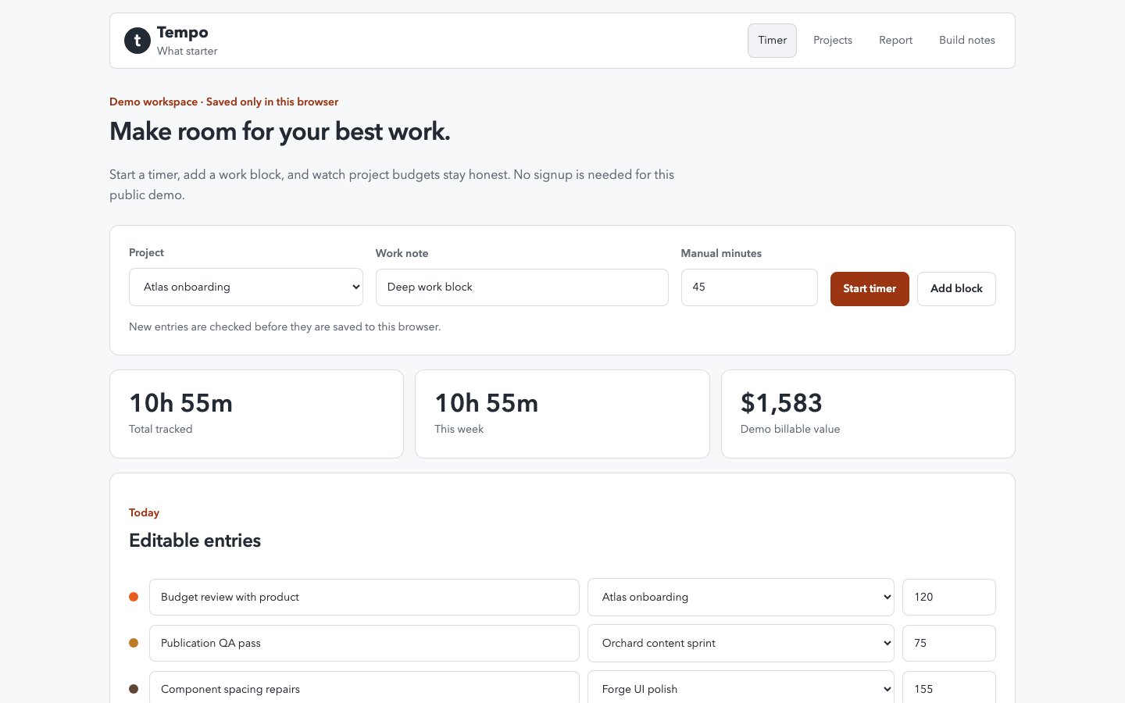Click the Manual minutes field
The image size is (1125, 703).
(749, 287)
